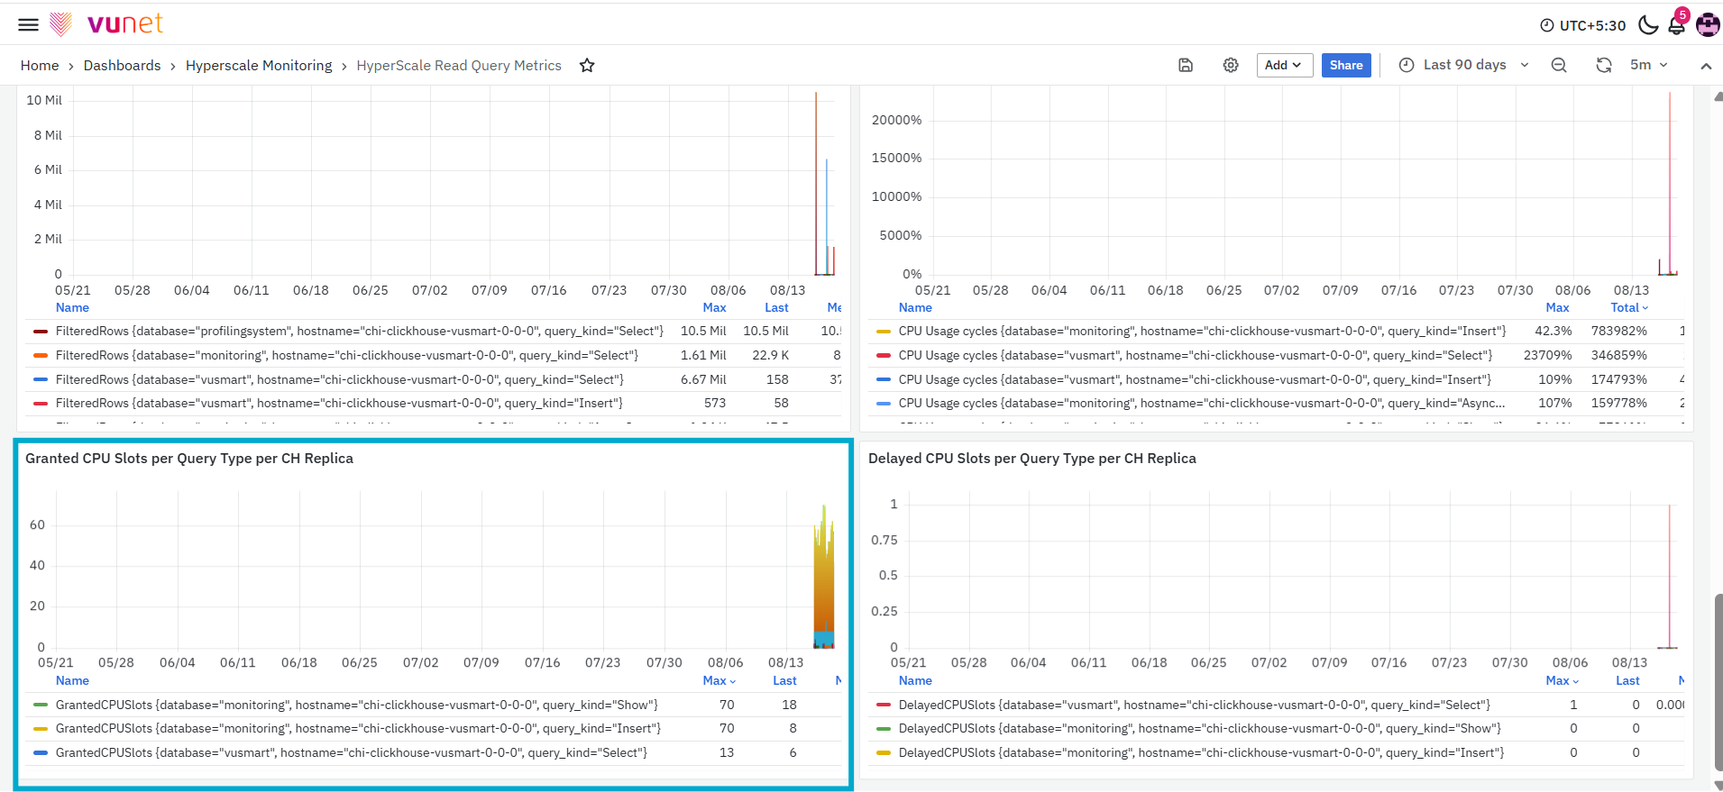The image size is (1723, 792).
Task: Sort Granted CPU Slots legend by Last
Action: (x=784, y=680)
